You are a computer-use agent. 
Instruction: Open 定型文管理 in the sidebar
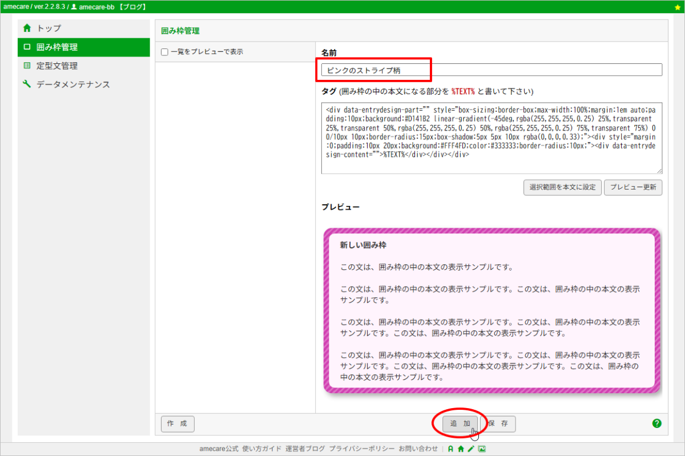(x=57, y=66)
